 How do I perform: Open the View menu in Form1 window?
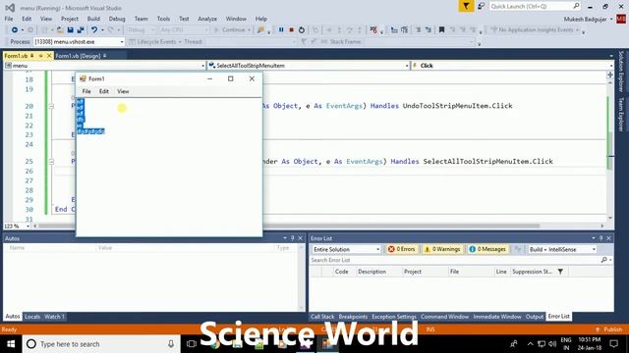point(123,91)
